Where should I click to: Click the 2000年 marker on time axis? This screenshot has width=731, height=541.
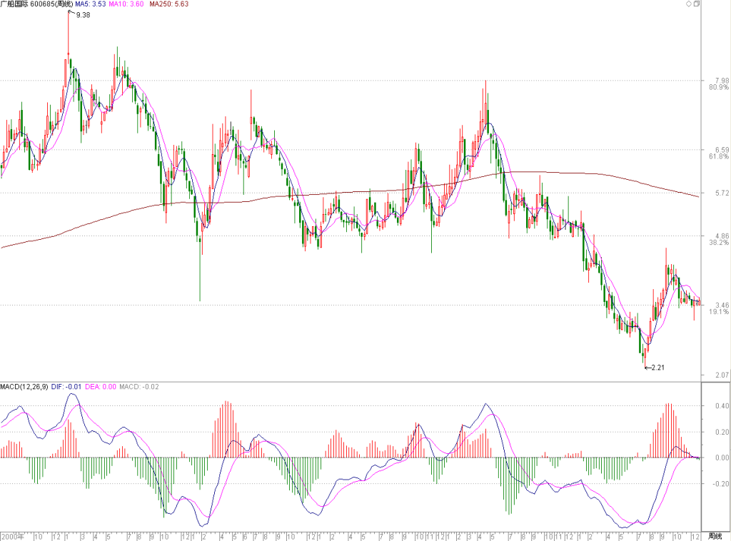point(13,536)
